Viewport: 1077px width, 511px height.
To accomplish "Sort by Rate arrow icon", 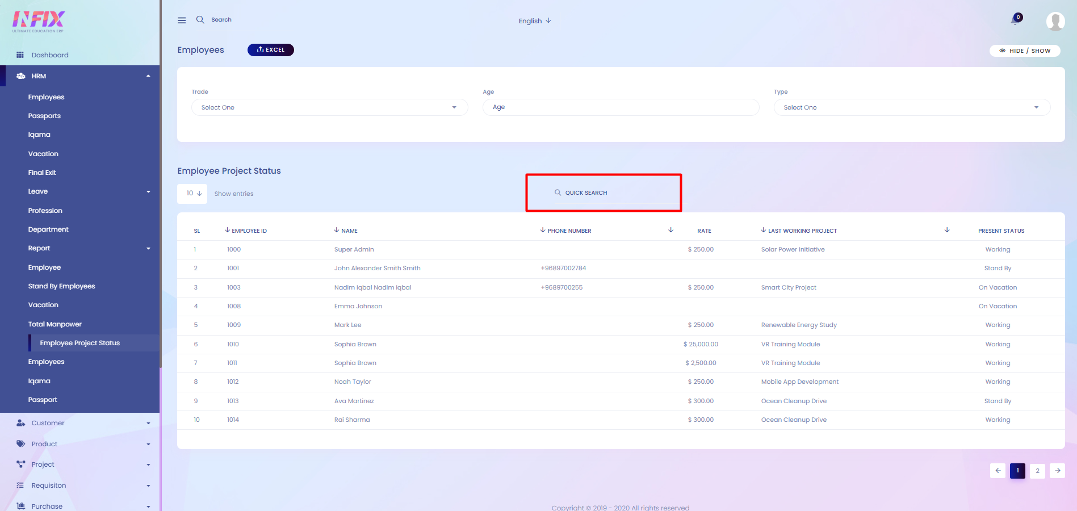I will coord(671,230).
